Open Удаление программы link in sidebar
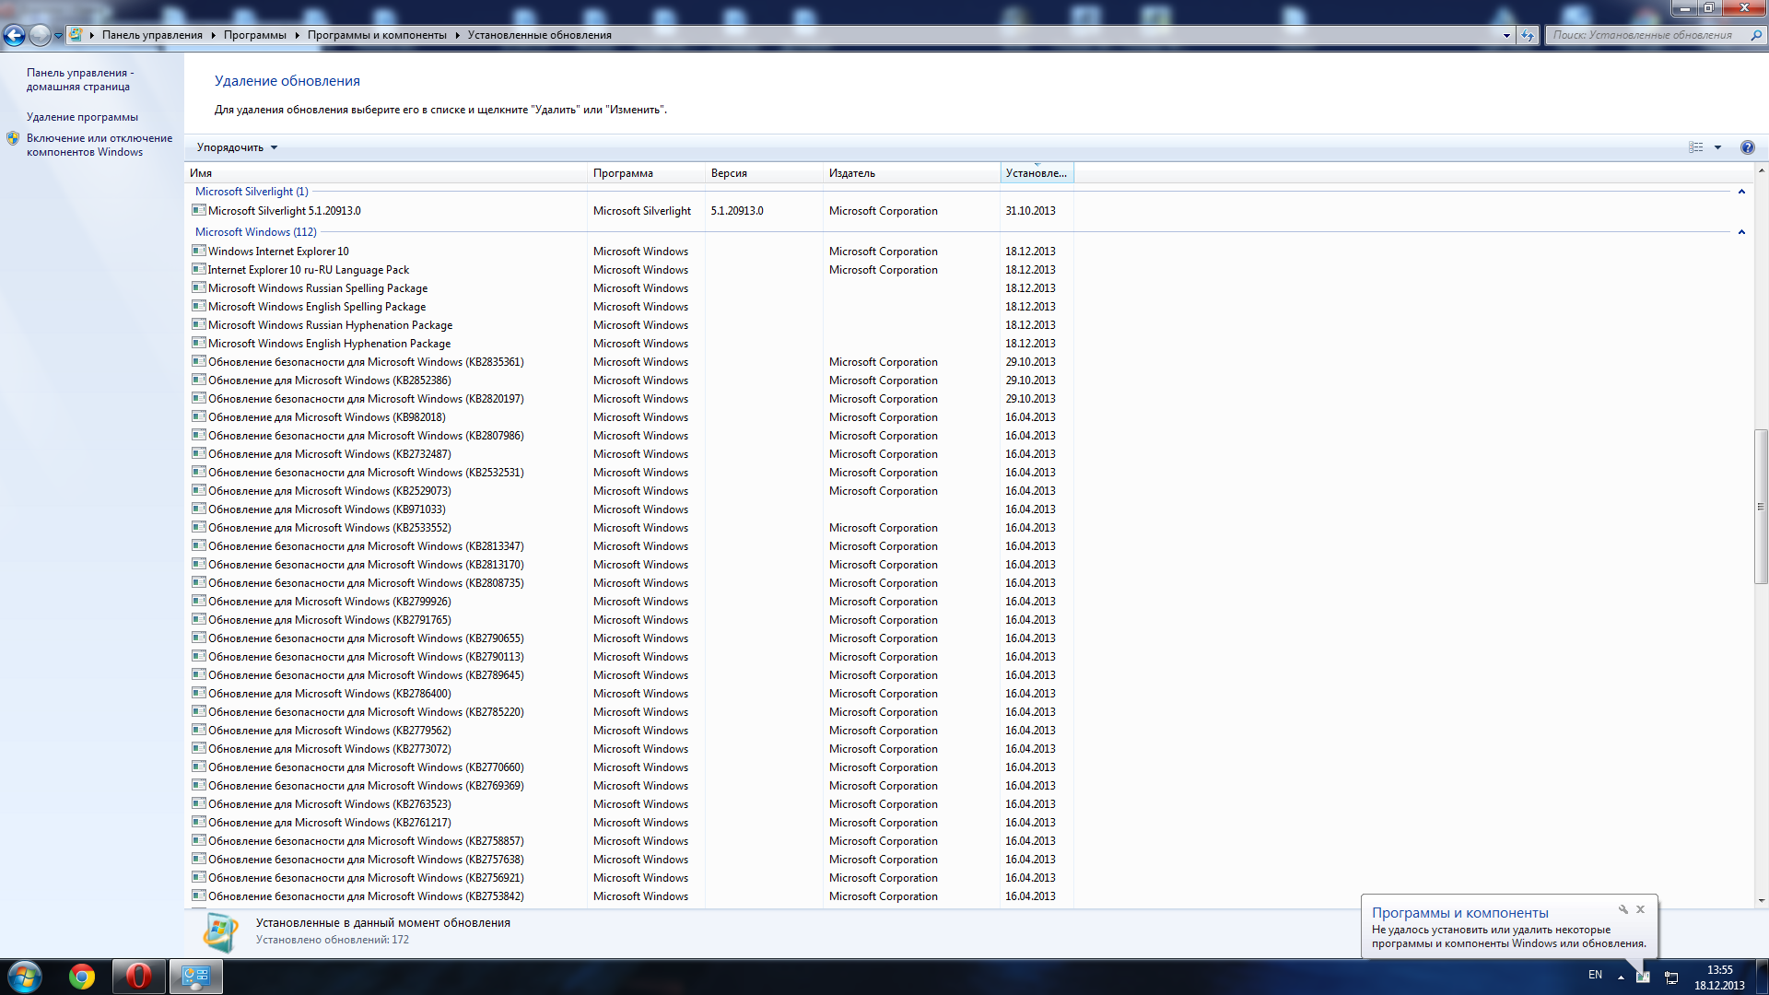The height and width of the screenshot is (995, 1769). coord(82,117)
